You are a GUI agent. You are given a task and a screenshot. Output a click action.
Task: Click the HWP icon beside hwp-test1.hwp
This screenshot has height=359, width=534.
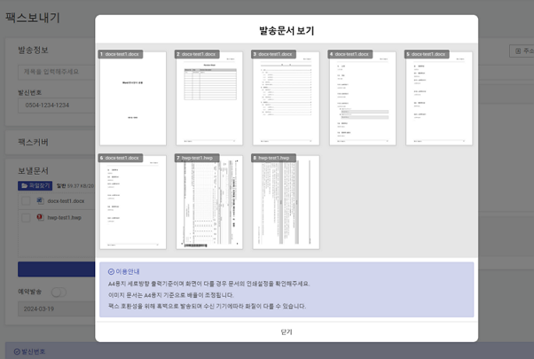click(x=40, y=217)
